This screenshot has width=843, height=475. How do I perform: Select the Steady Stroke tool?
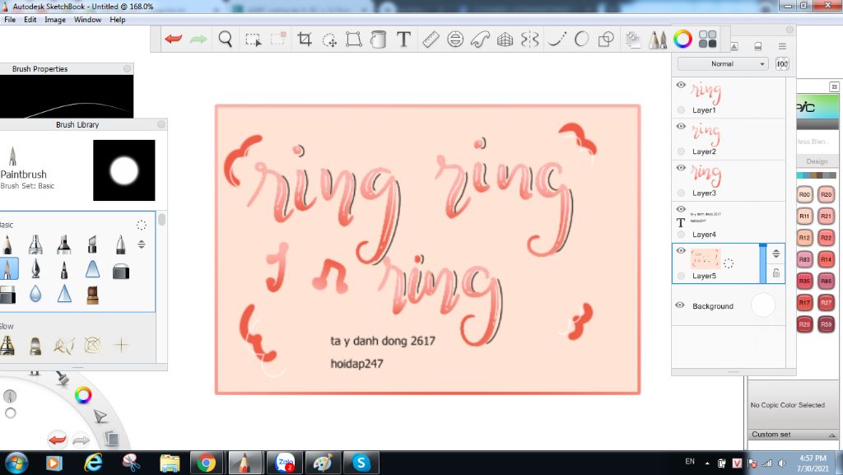tap(557, 40)
